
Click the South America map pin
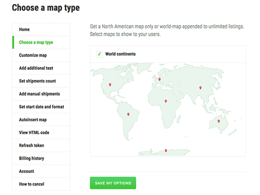[x=128, y=114]
